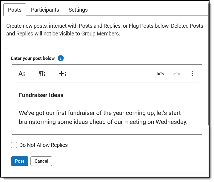Click the "Do Not Allow Replies" label text
Screen dimensions: 214x182
pyautogui.click(x=43, y=145)
